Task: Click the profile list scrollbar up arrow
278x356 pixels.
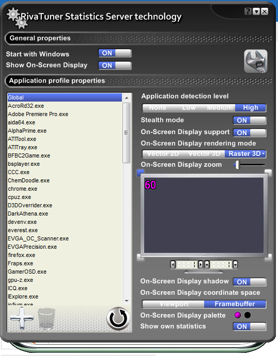Action: [127, 98]
